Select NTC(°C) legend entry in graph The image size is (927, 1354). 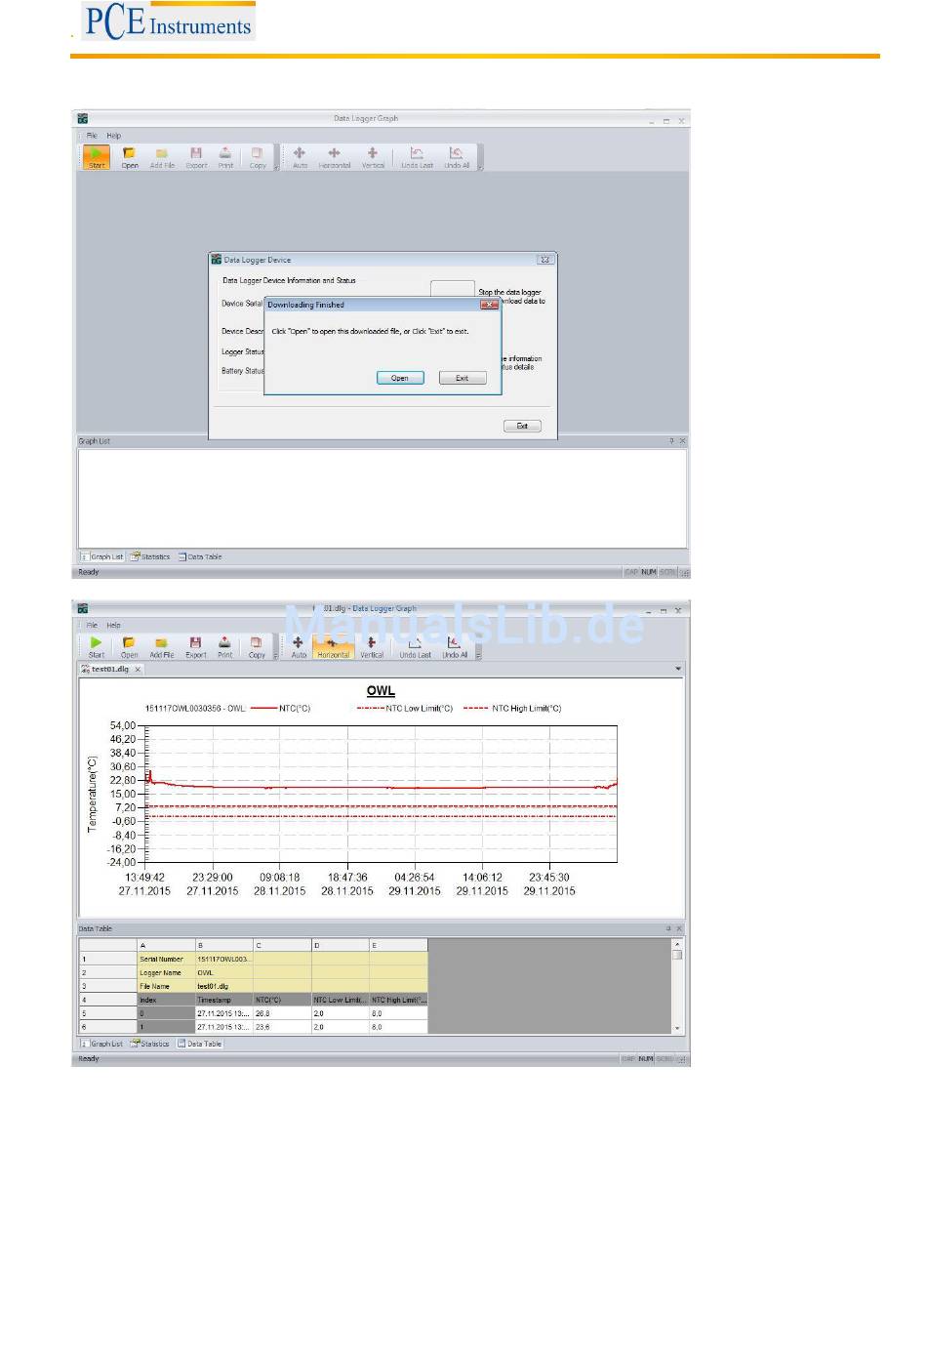(281, 709)
